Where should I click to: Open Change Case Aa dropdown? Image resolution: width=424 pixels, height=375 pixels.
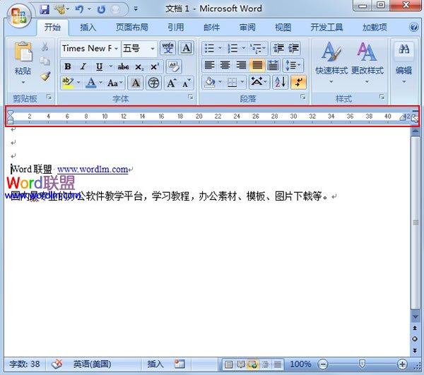point(115,83)
